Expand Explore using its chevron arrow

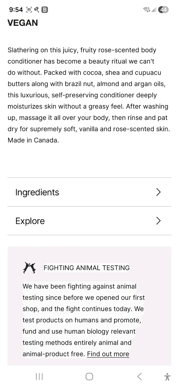tap(158, 221)
